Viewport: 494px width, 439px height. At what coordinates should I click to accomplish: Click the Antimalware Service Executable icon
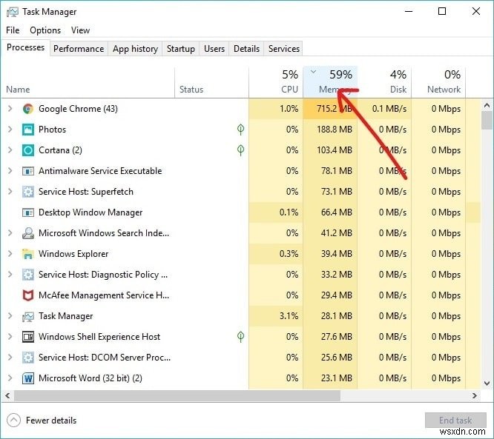pyautogui.click(x=28, y=171)
